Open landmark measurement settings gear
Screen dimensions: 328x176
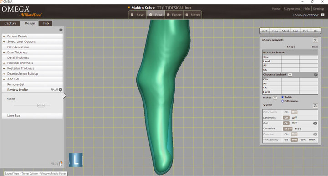[315, 75]
